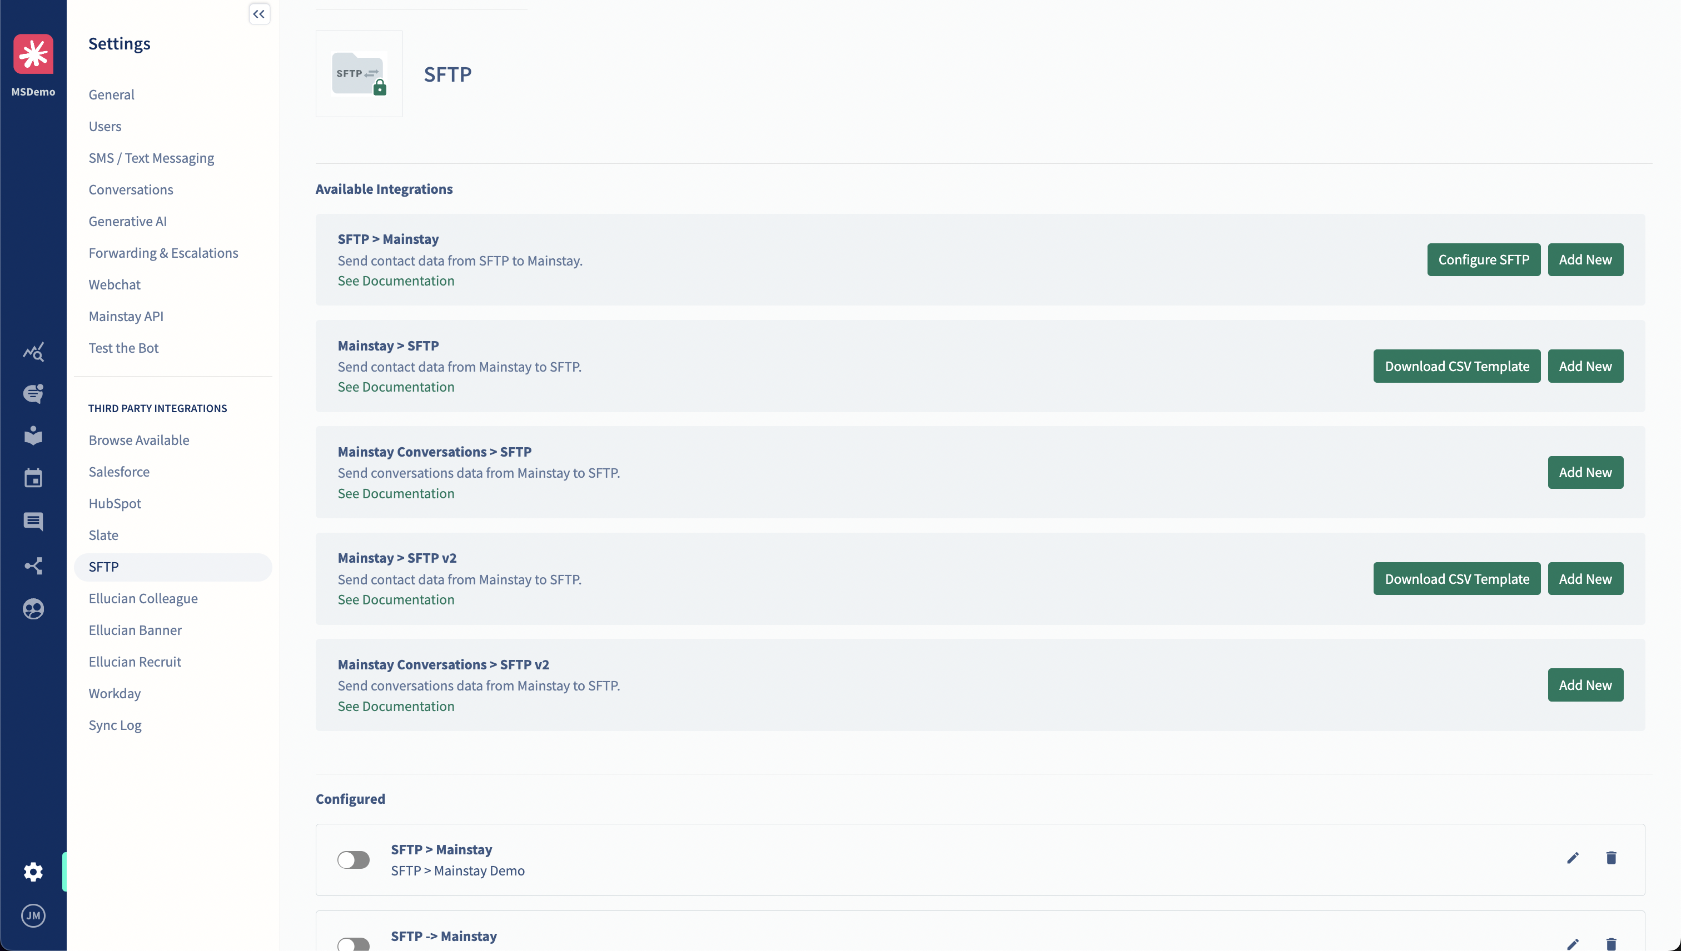
Task: Open the analytics chart icon
Action: click(x=33, y=352)
